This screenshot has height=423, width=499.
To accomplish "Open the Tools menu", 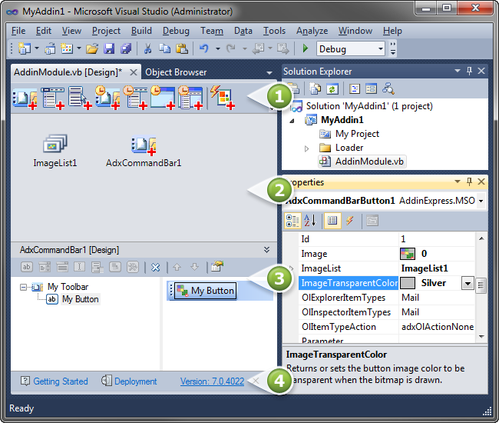I will click(x=274, y=31).
